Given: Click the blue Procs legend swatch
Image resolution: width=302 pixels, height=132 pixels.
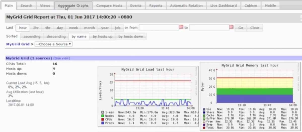Looking at the screenshot, I should pyautogui.click(x=103, y=123).
